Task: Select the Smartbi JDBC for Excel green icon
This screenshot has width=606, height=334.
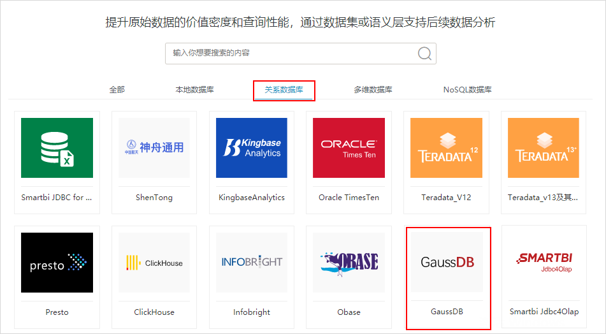Action: [57, 148]
